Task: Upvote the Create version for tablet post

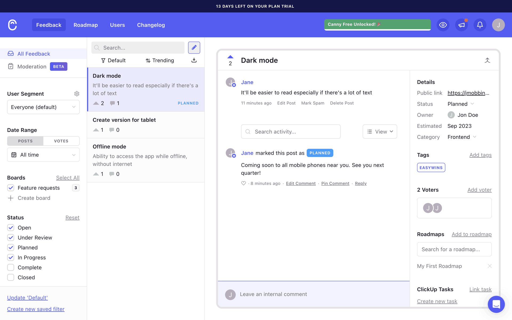Action: (96, 130)
